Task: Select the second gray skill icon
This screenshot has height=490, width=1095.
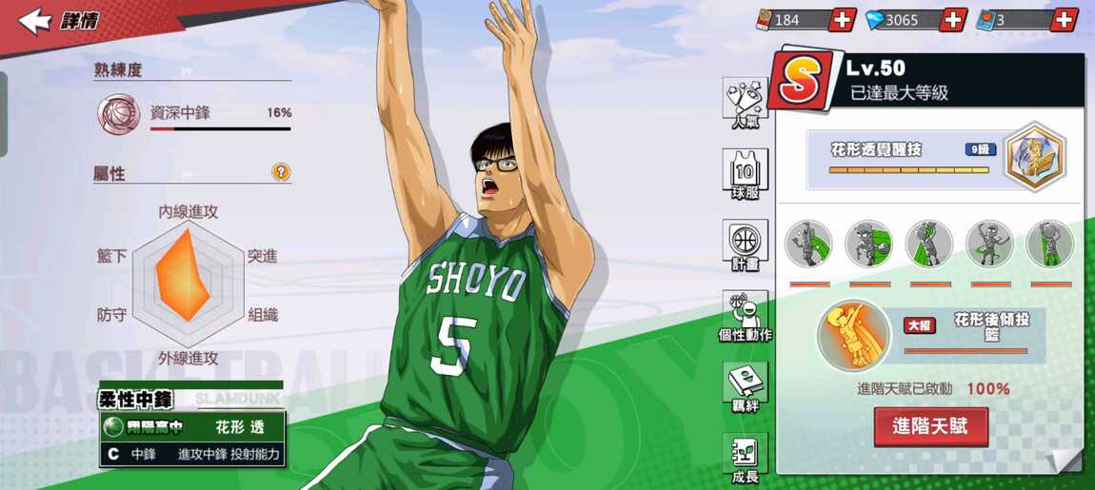Action: click(868, 245)
